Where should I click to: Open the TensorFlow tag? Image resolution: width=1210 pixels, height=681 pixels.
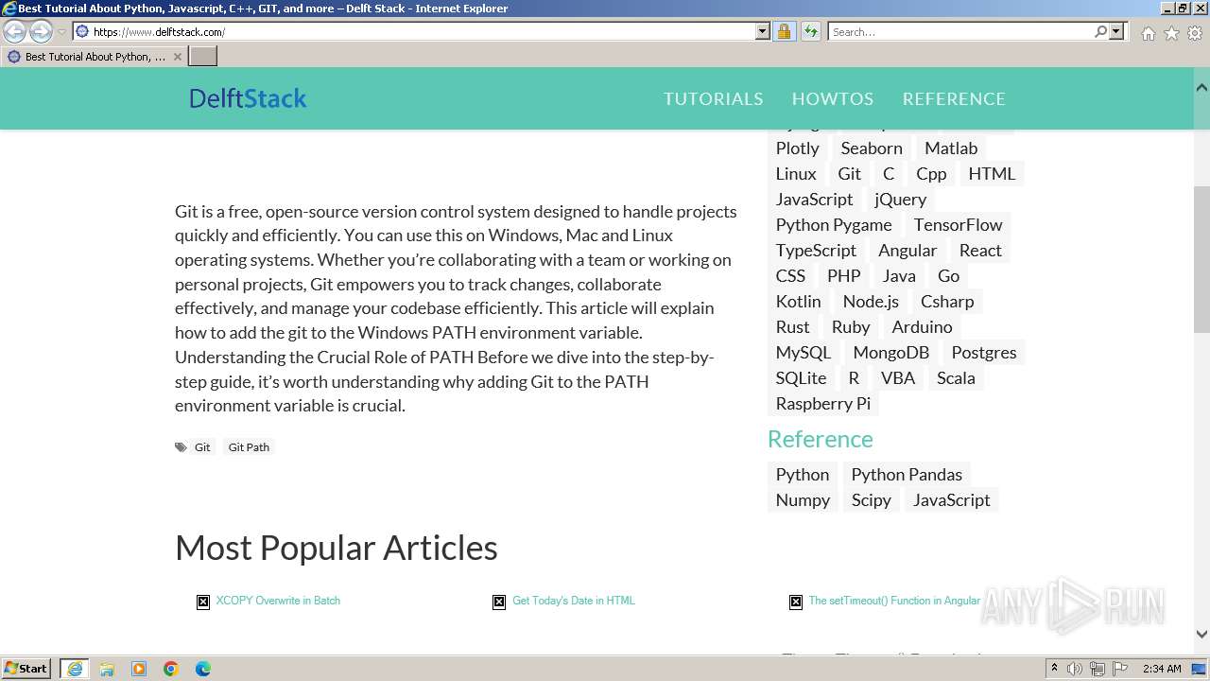pyautogui.click(x=958, y=224)
